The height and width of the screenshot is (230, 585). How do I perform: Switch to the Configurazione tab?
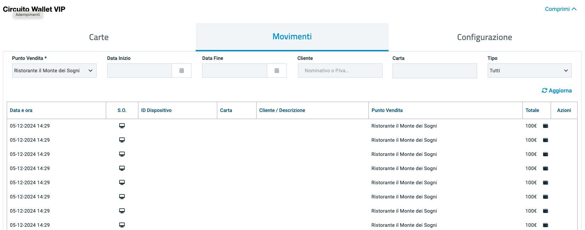point(484,37)
